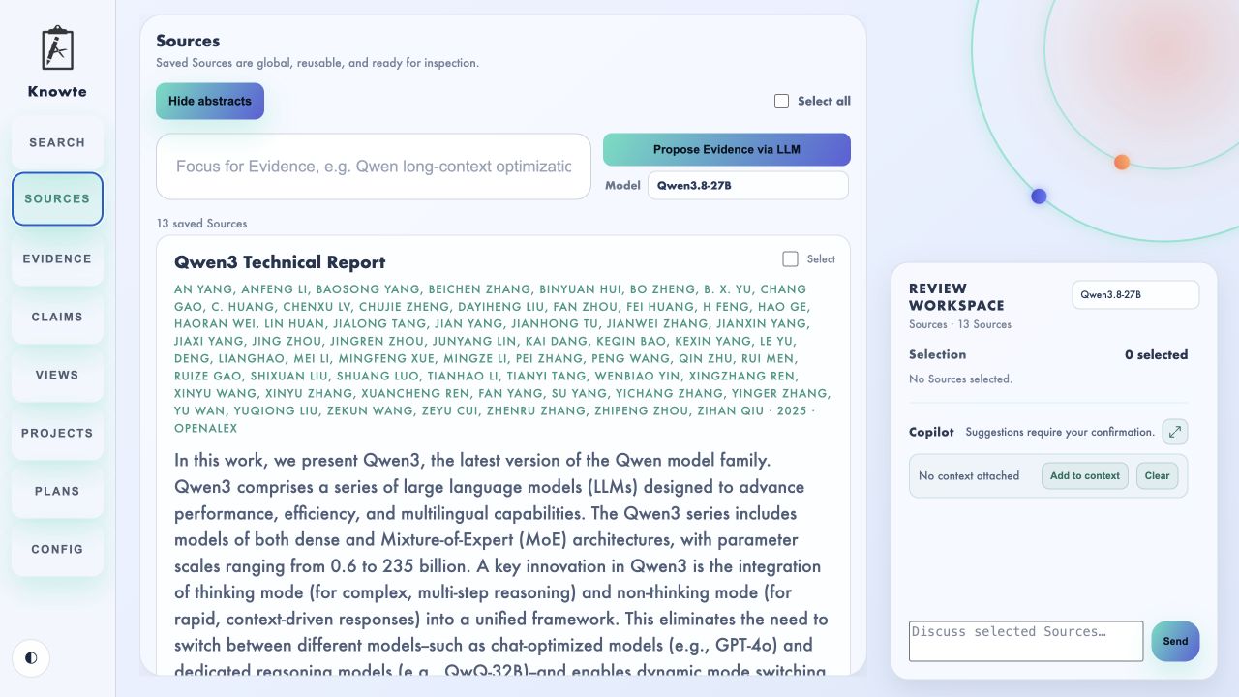Viewport: 1239px width, 697px height.
Task: Go to the Search section
Action: pos(57,142)
